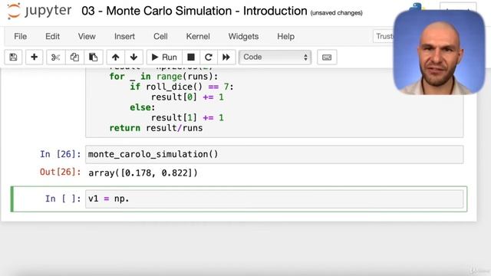Copy selected cells icon
The image size is (491, 276).
point(74,58)
